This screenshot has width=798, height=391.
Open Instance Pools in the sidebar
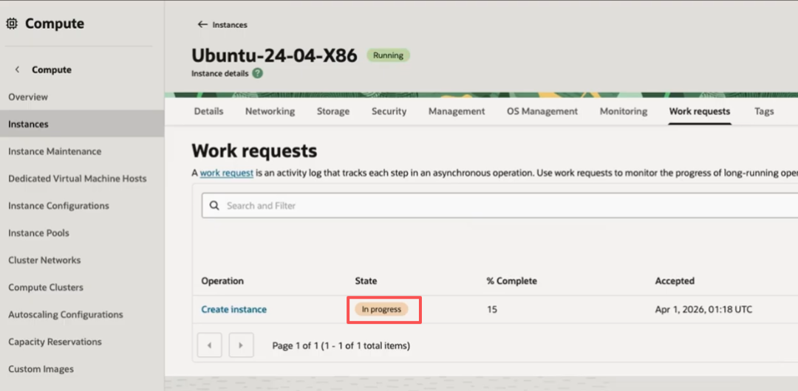point(38,233)
